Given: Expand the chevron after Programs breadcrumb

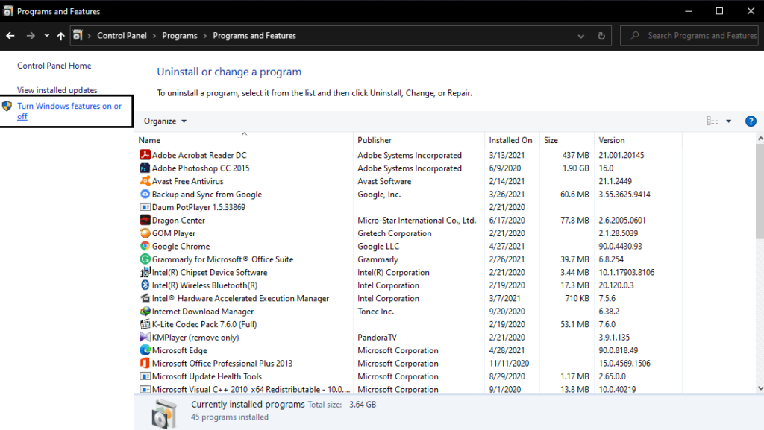Looking at the screenshot, I should 205,36.
